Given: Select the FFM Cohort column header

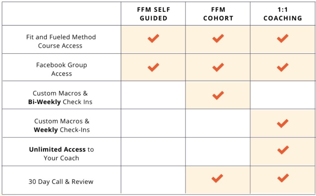Looking at the screenshot, I should point(218,14).
